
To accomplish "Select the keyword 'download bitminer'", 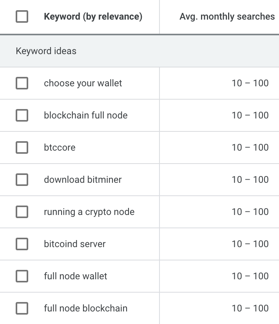I will [x=82, y=180].
